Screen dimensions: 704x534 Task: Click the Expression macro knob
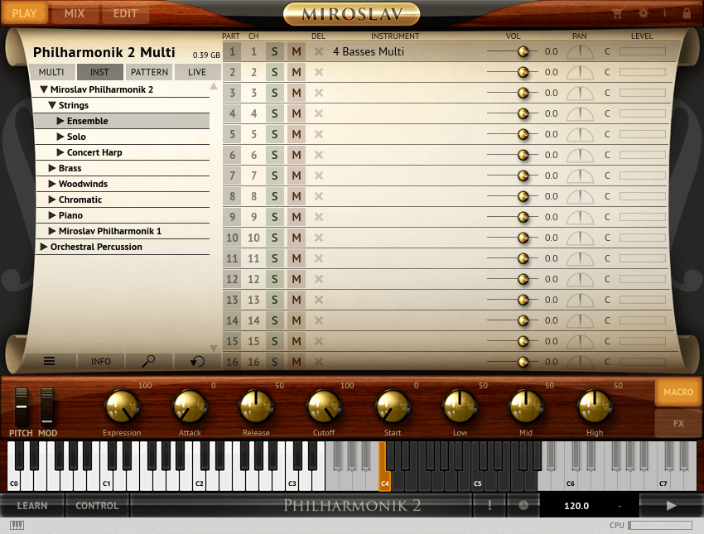[122, 407]
